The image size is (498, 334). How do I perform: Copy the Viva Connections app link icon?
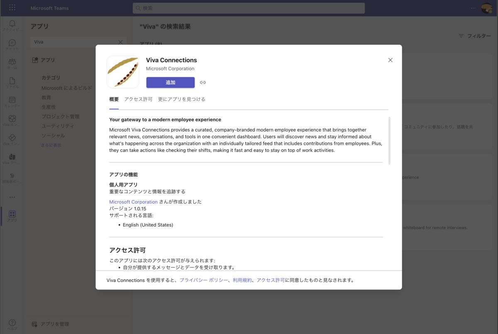203,83
